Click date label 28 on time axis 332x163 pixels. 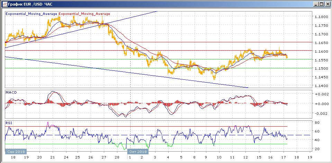coord(117,157)
